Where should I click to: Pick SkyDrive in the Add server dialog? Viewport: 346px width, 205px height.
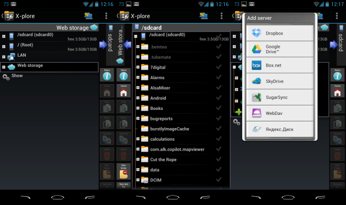(x=280, y=81)
